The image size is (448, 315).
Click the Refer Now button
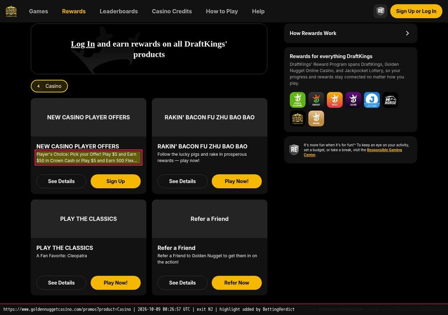pos(237,283)
